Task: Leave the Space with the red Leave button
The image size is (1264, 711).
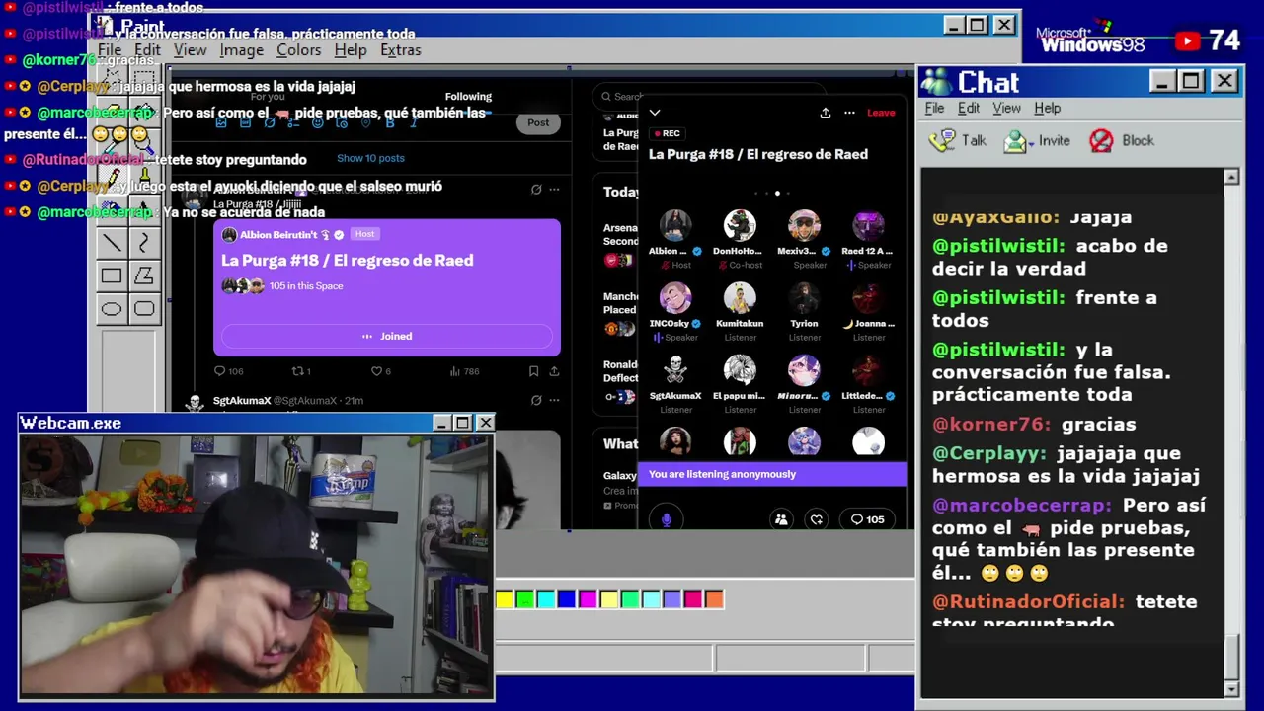Action: tap(881, 113)
